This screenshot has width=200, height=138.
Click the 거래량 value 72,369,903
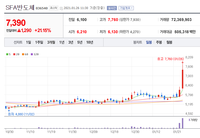click(181, 20)
